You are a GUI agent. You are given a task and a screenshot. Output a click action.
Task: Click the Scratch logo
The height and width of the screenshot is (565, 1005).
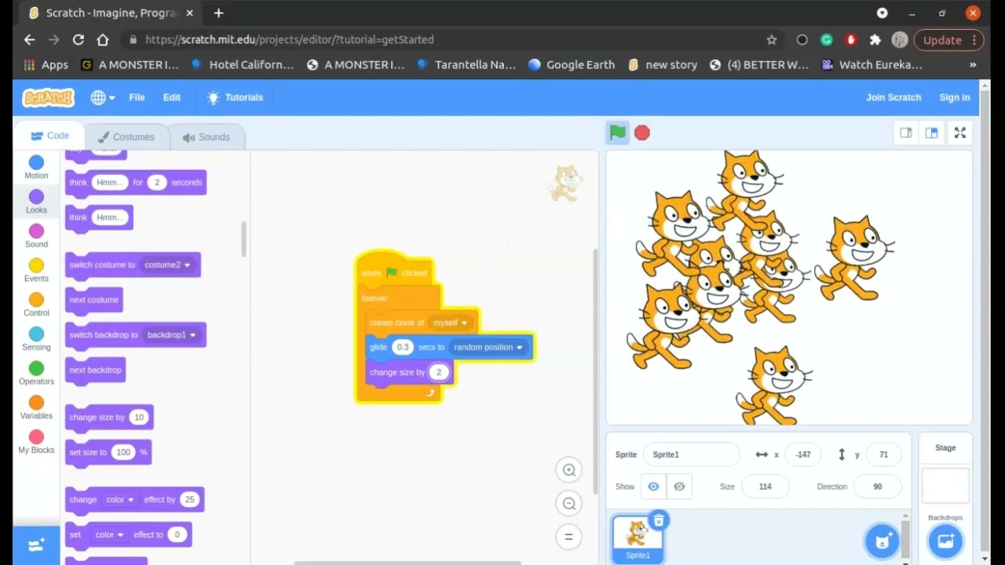coord(48,97)
